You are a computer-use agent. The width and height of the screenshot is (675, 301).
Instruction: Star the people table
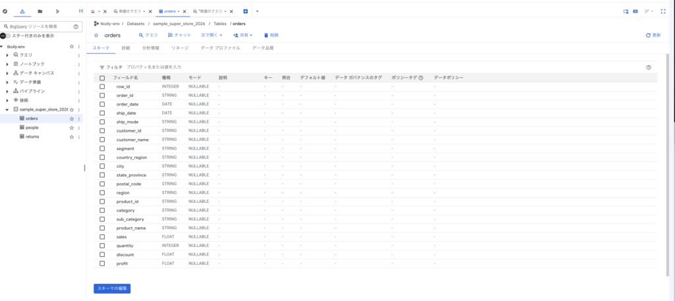click(x=72, y=128)
